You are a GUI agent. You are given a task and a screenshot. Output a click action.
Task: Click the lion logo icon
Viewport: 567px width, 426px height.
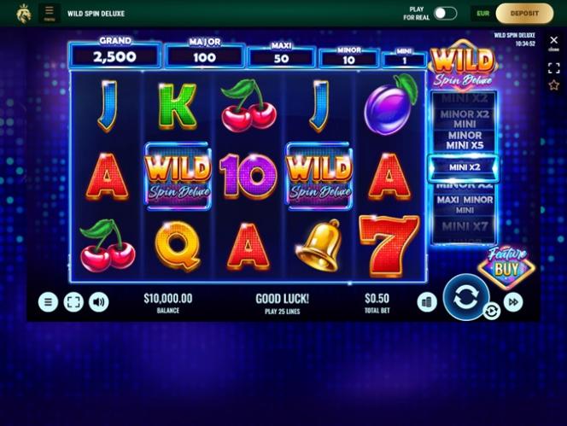point(24,14)
